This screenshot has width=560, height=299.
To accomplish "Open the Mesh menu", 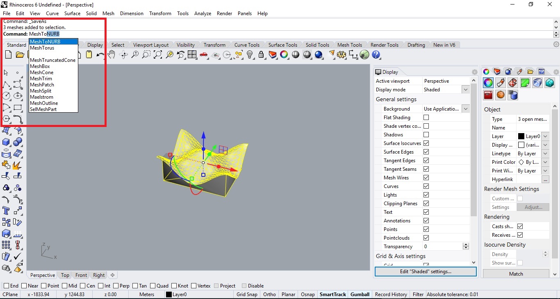I will point(108,14).
